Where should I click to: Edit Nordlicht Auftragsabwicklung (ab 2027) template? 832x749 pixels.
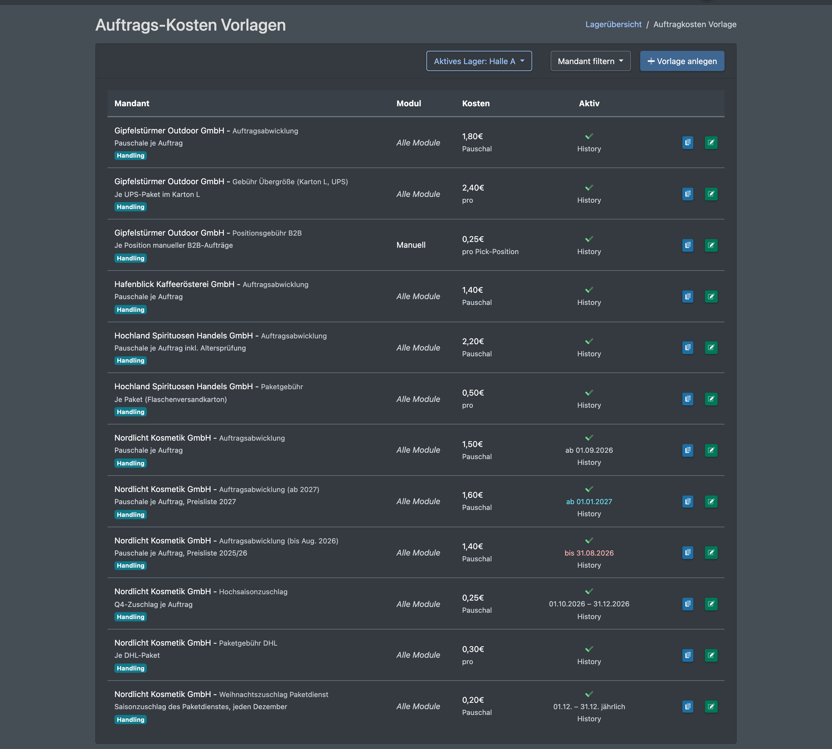711,501
